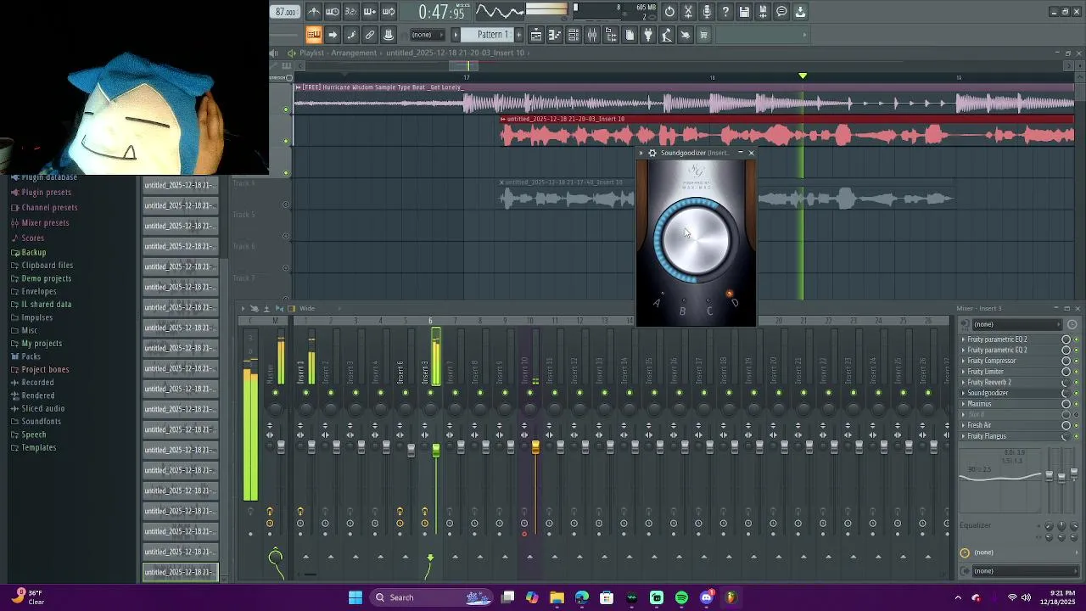1086x611 pixels.
Task: Open the plugin picker plug icon
Action: pyautogui.click(x=648, y=35)
